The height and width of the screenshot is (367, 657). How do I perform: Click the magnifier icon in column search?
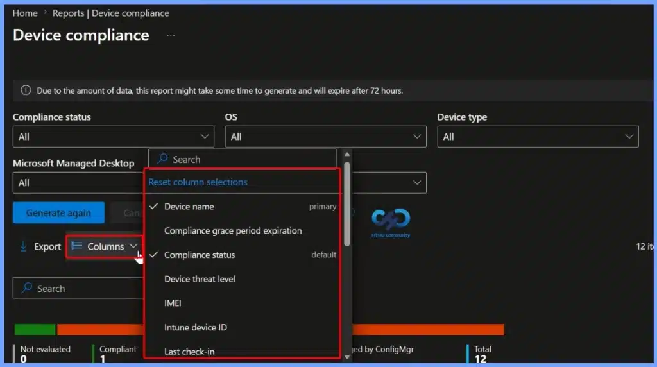coord(162,159)
